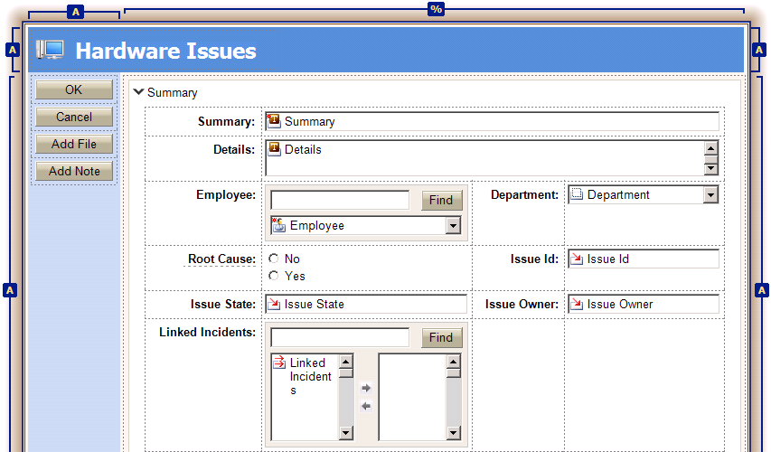
Task: Click the Details field type icon
Action: (x=274, y=149)
